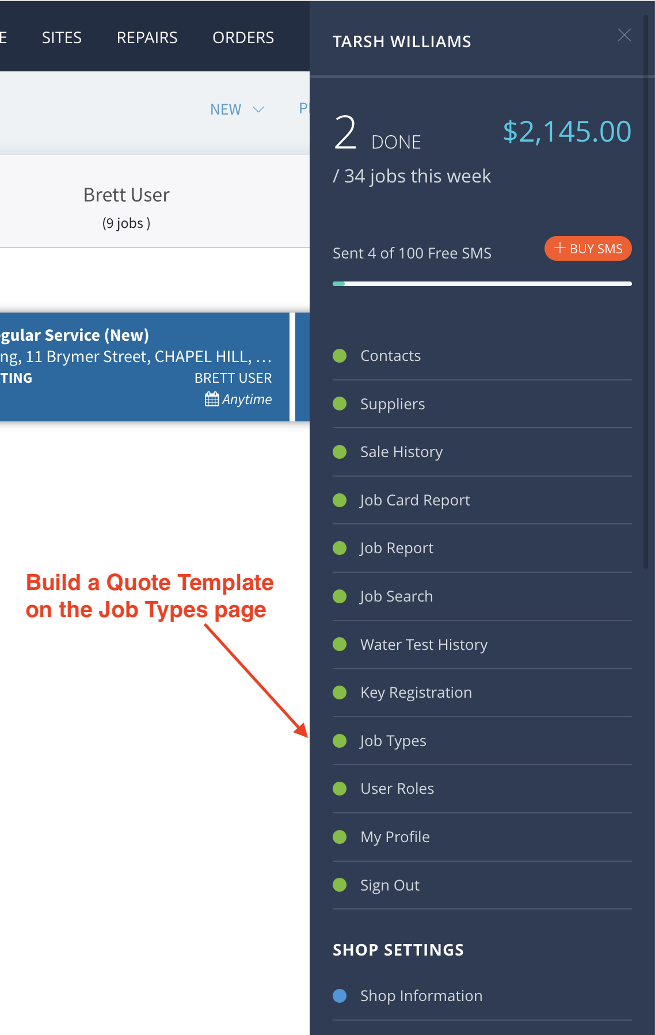Close the Tarsh Williams side panel
655x1035 pixels.
pos(624,35)
